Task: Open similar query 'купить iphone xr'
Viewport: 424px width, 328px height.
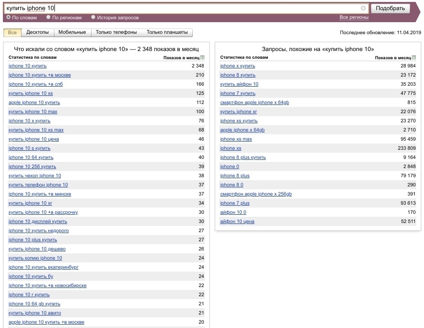Action: pyautogui.click(x=238, y=112)
